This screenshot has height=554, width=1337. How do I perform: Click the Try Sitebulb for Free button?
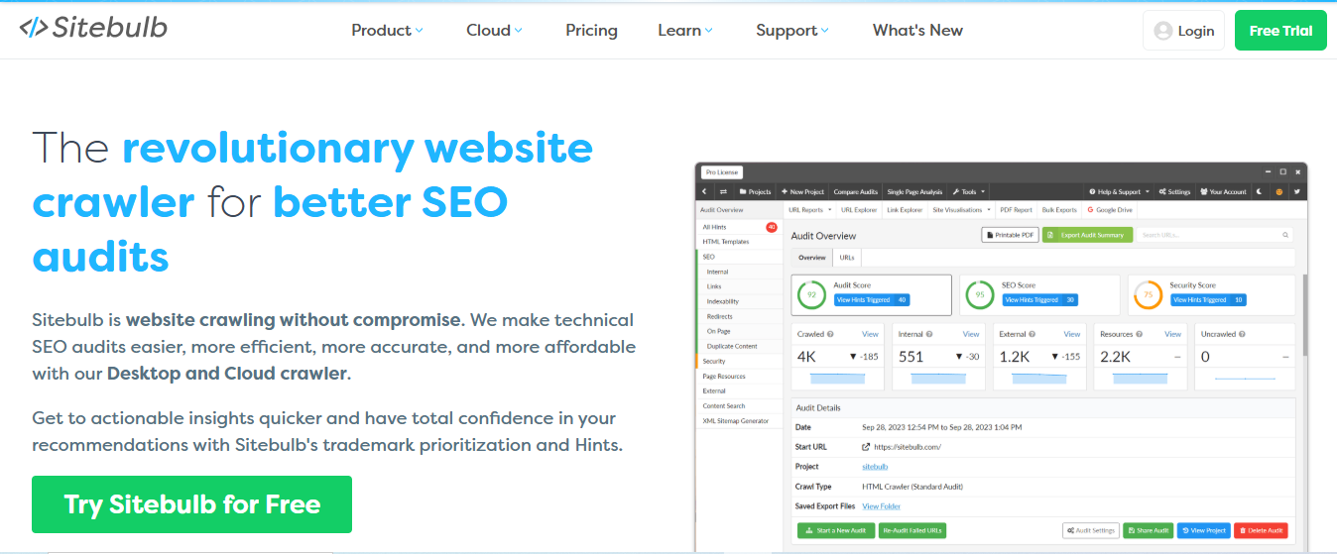click(191, 504)
